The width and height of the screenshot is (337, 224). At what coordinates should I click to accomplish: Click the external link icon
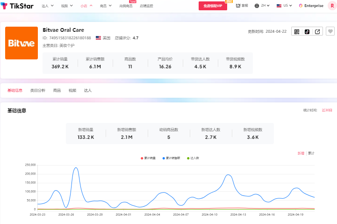pyautogui.click(x=317, y=32)
